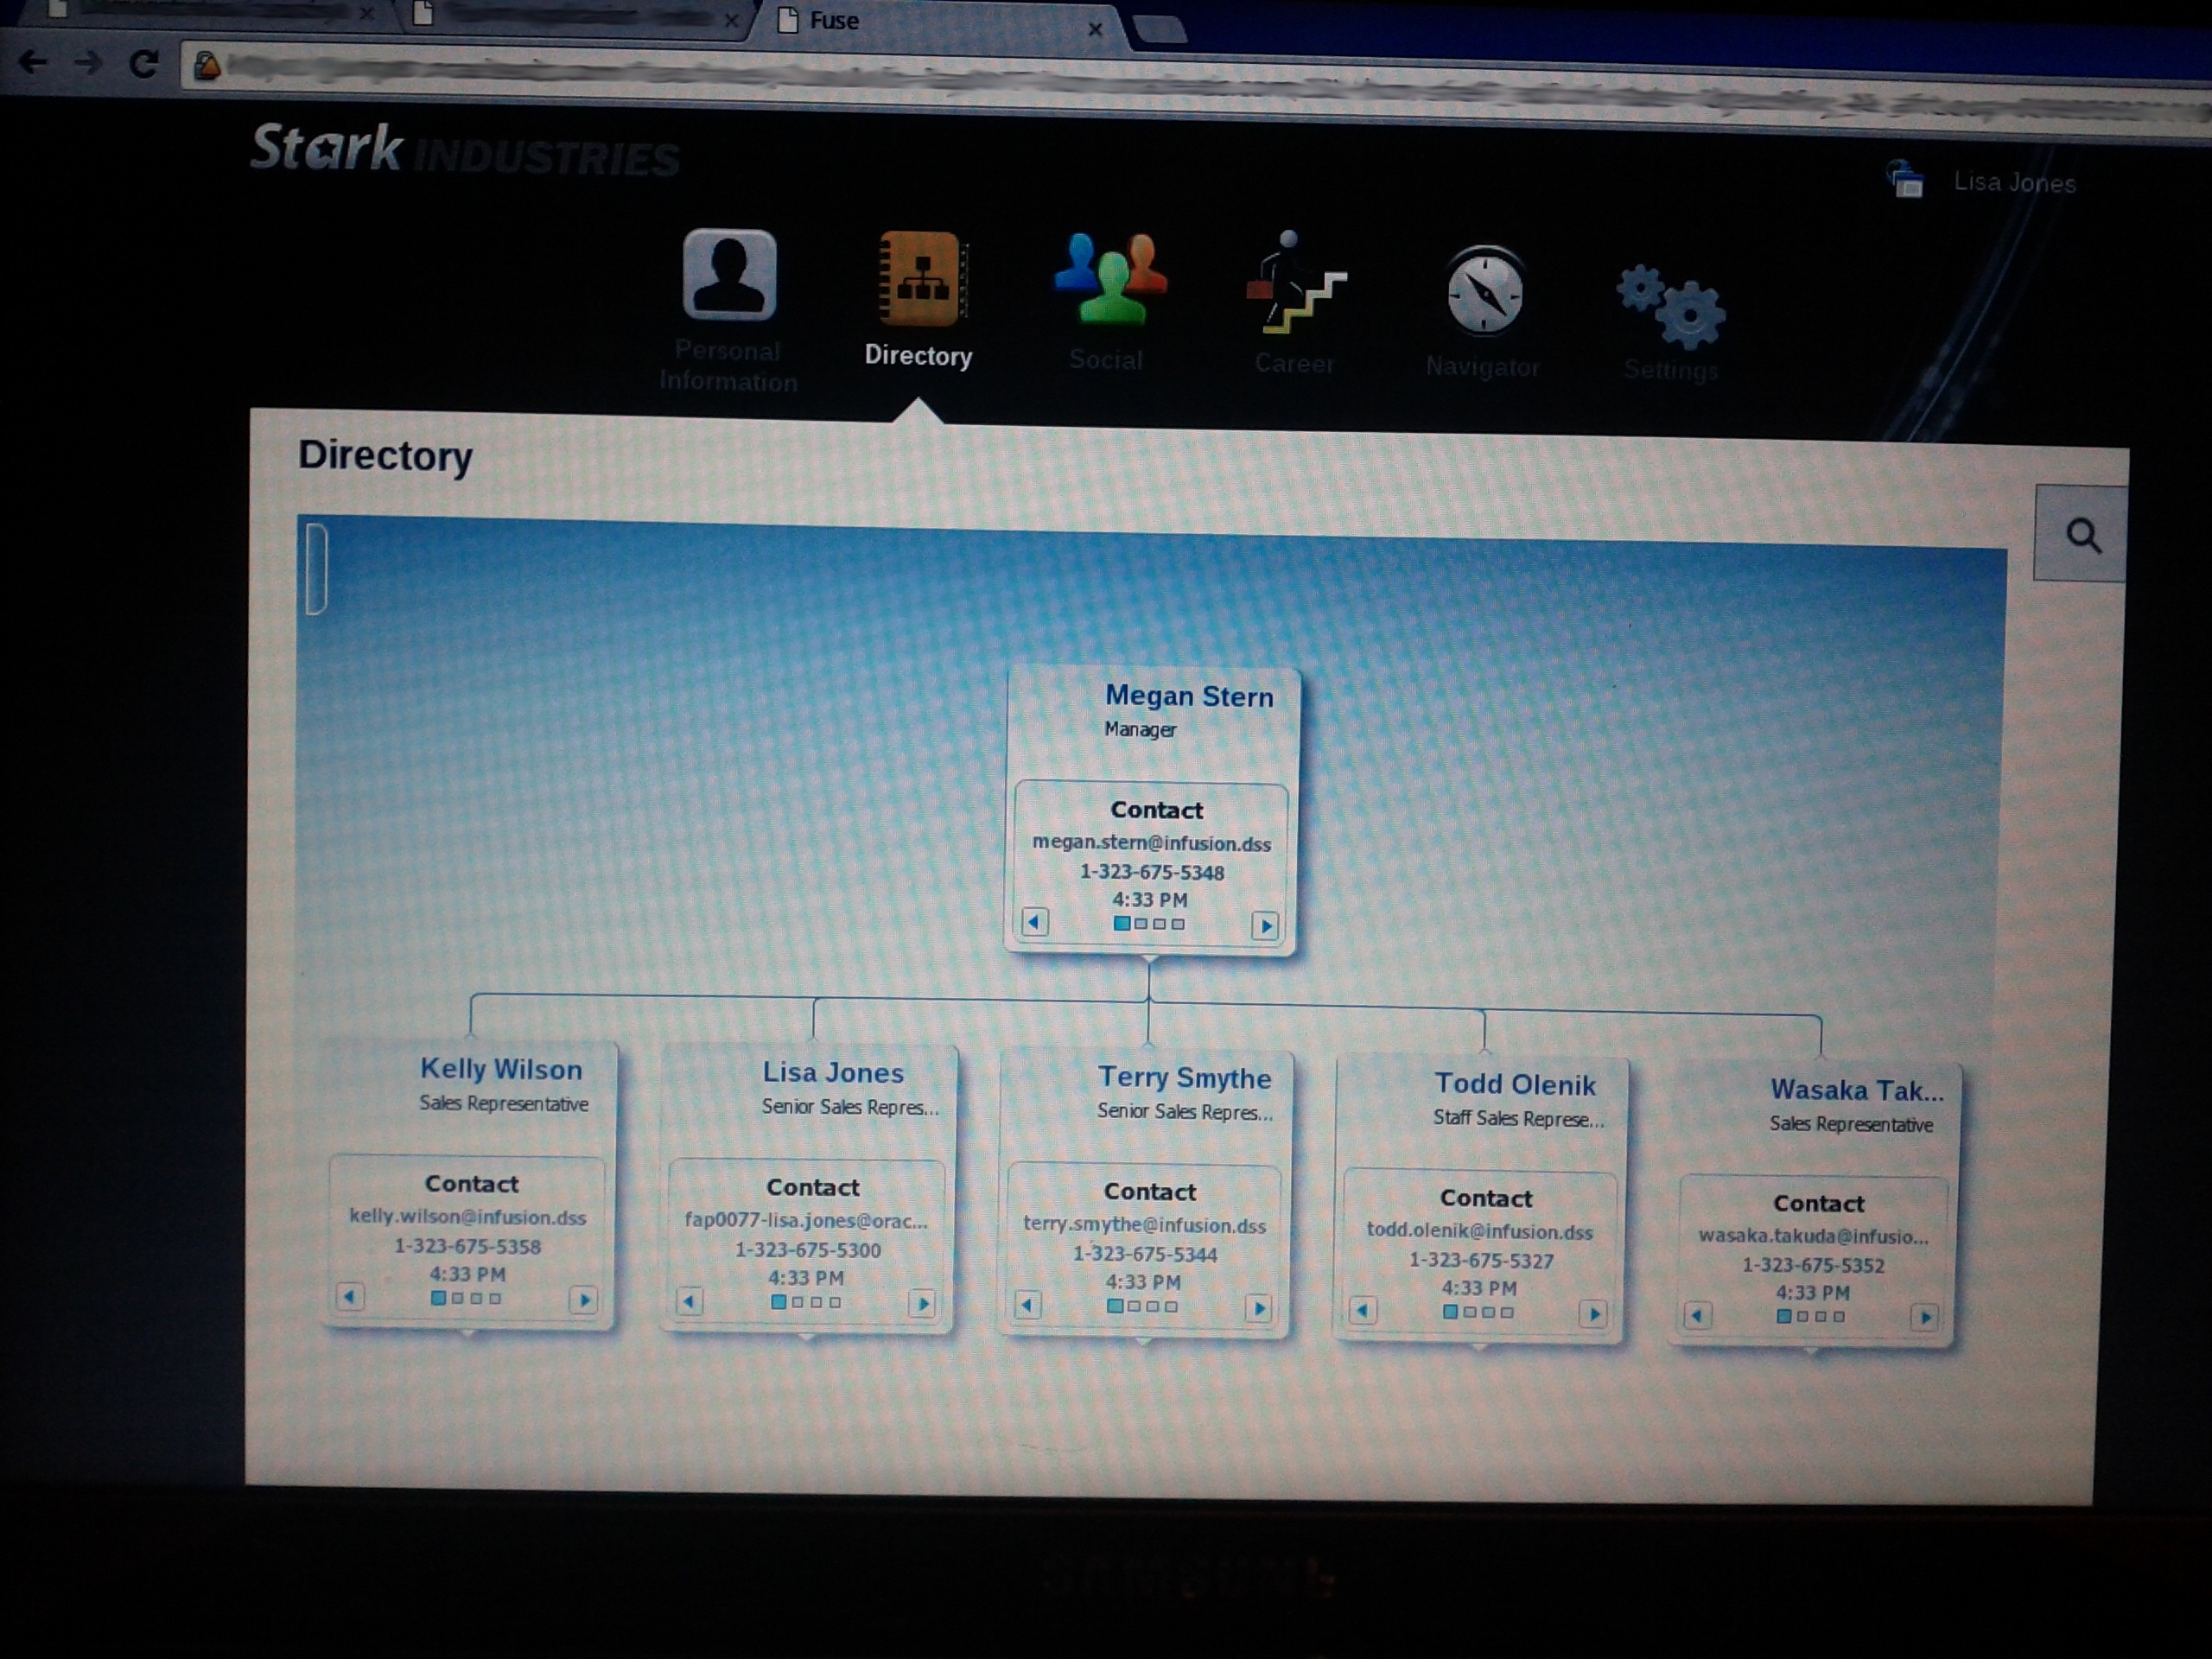Click the next arrow on Terry Smythe's card
This screenshot has height=1659, width=2212.
(1259, 1307)
